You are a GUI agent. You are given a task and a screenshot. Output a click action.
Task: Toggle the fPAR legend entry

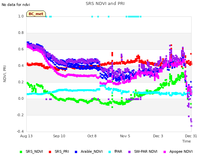tap(115, 152)
